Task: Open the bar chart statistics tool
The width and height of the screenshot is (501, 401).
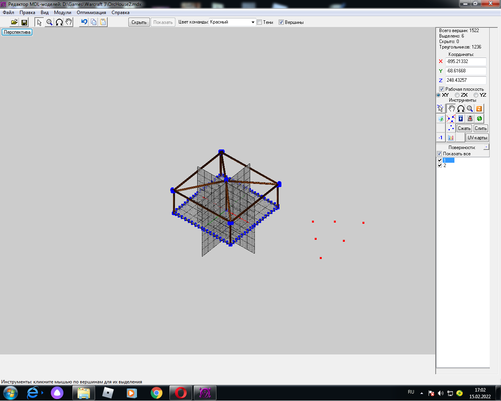Action: pyautogui.click(x=451, y=138)
